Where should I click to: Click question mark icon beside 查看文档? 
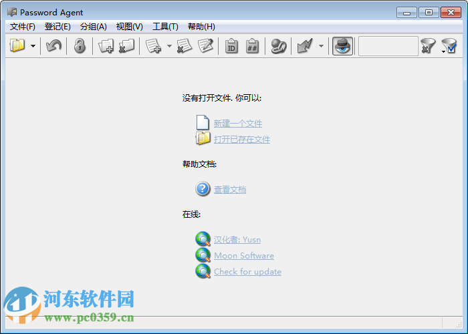point(203,189)
